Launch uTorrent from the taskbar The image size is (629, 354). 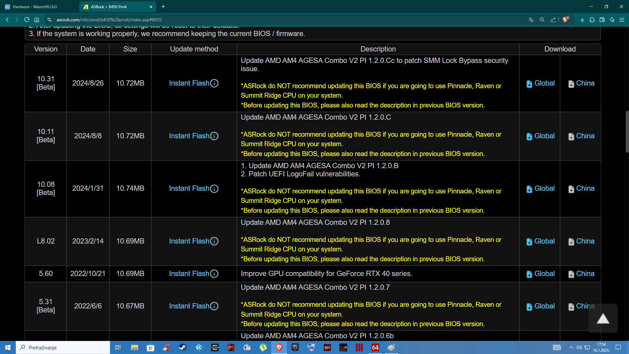pos(263,347)
